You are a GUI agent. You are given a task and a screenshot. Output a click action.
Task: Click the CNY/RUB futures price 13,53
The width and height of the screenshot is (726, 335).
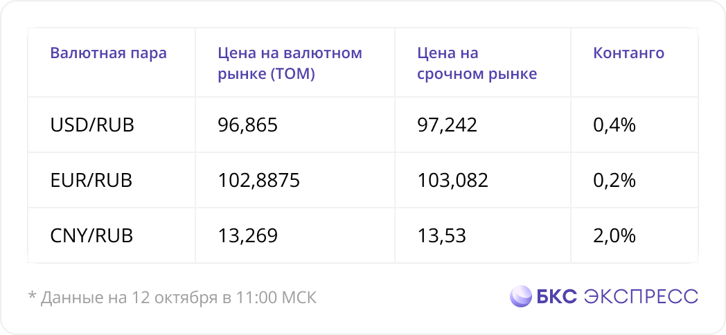[442, 236]
